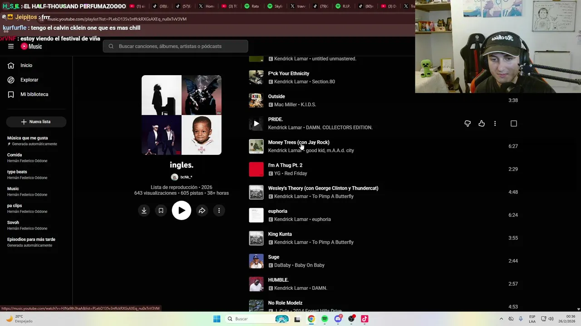Switch to the Home X browser tab
Image resolution: width=581 pixels, height=326 pixels.
coord(207,6)
